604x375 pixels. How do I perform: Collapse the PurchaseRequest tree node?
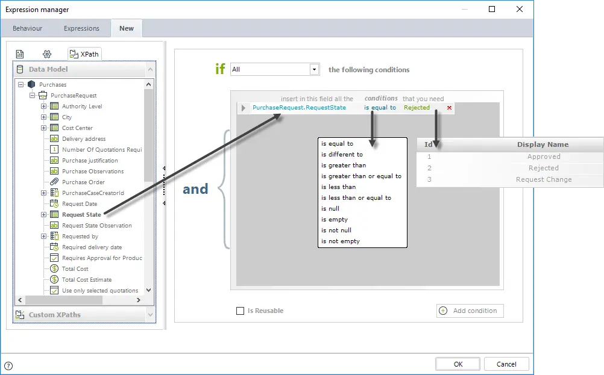coord(33,95)
